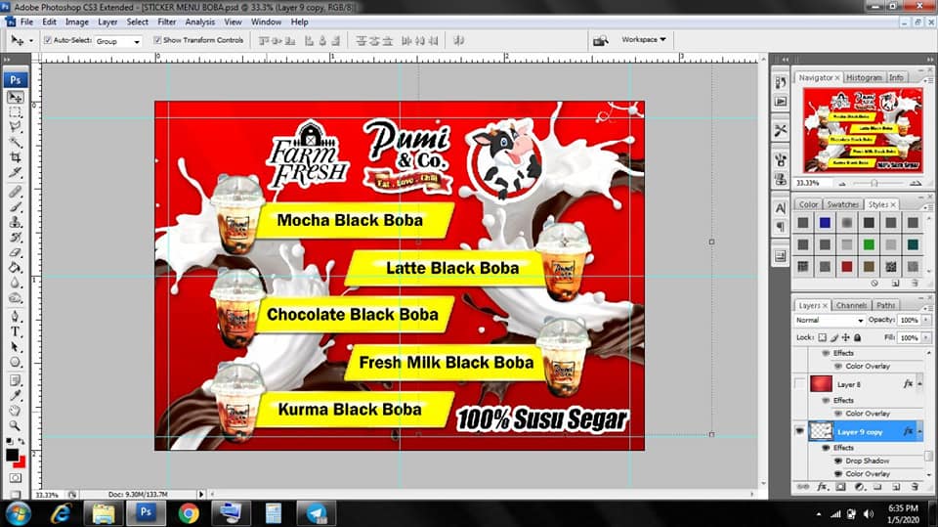Toggle Effects visibility under Layer 9 copy
This screenshot has width=938, height=527.
(827, 448)
